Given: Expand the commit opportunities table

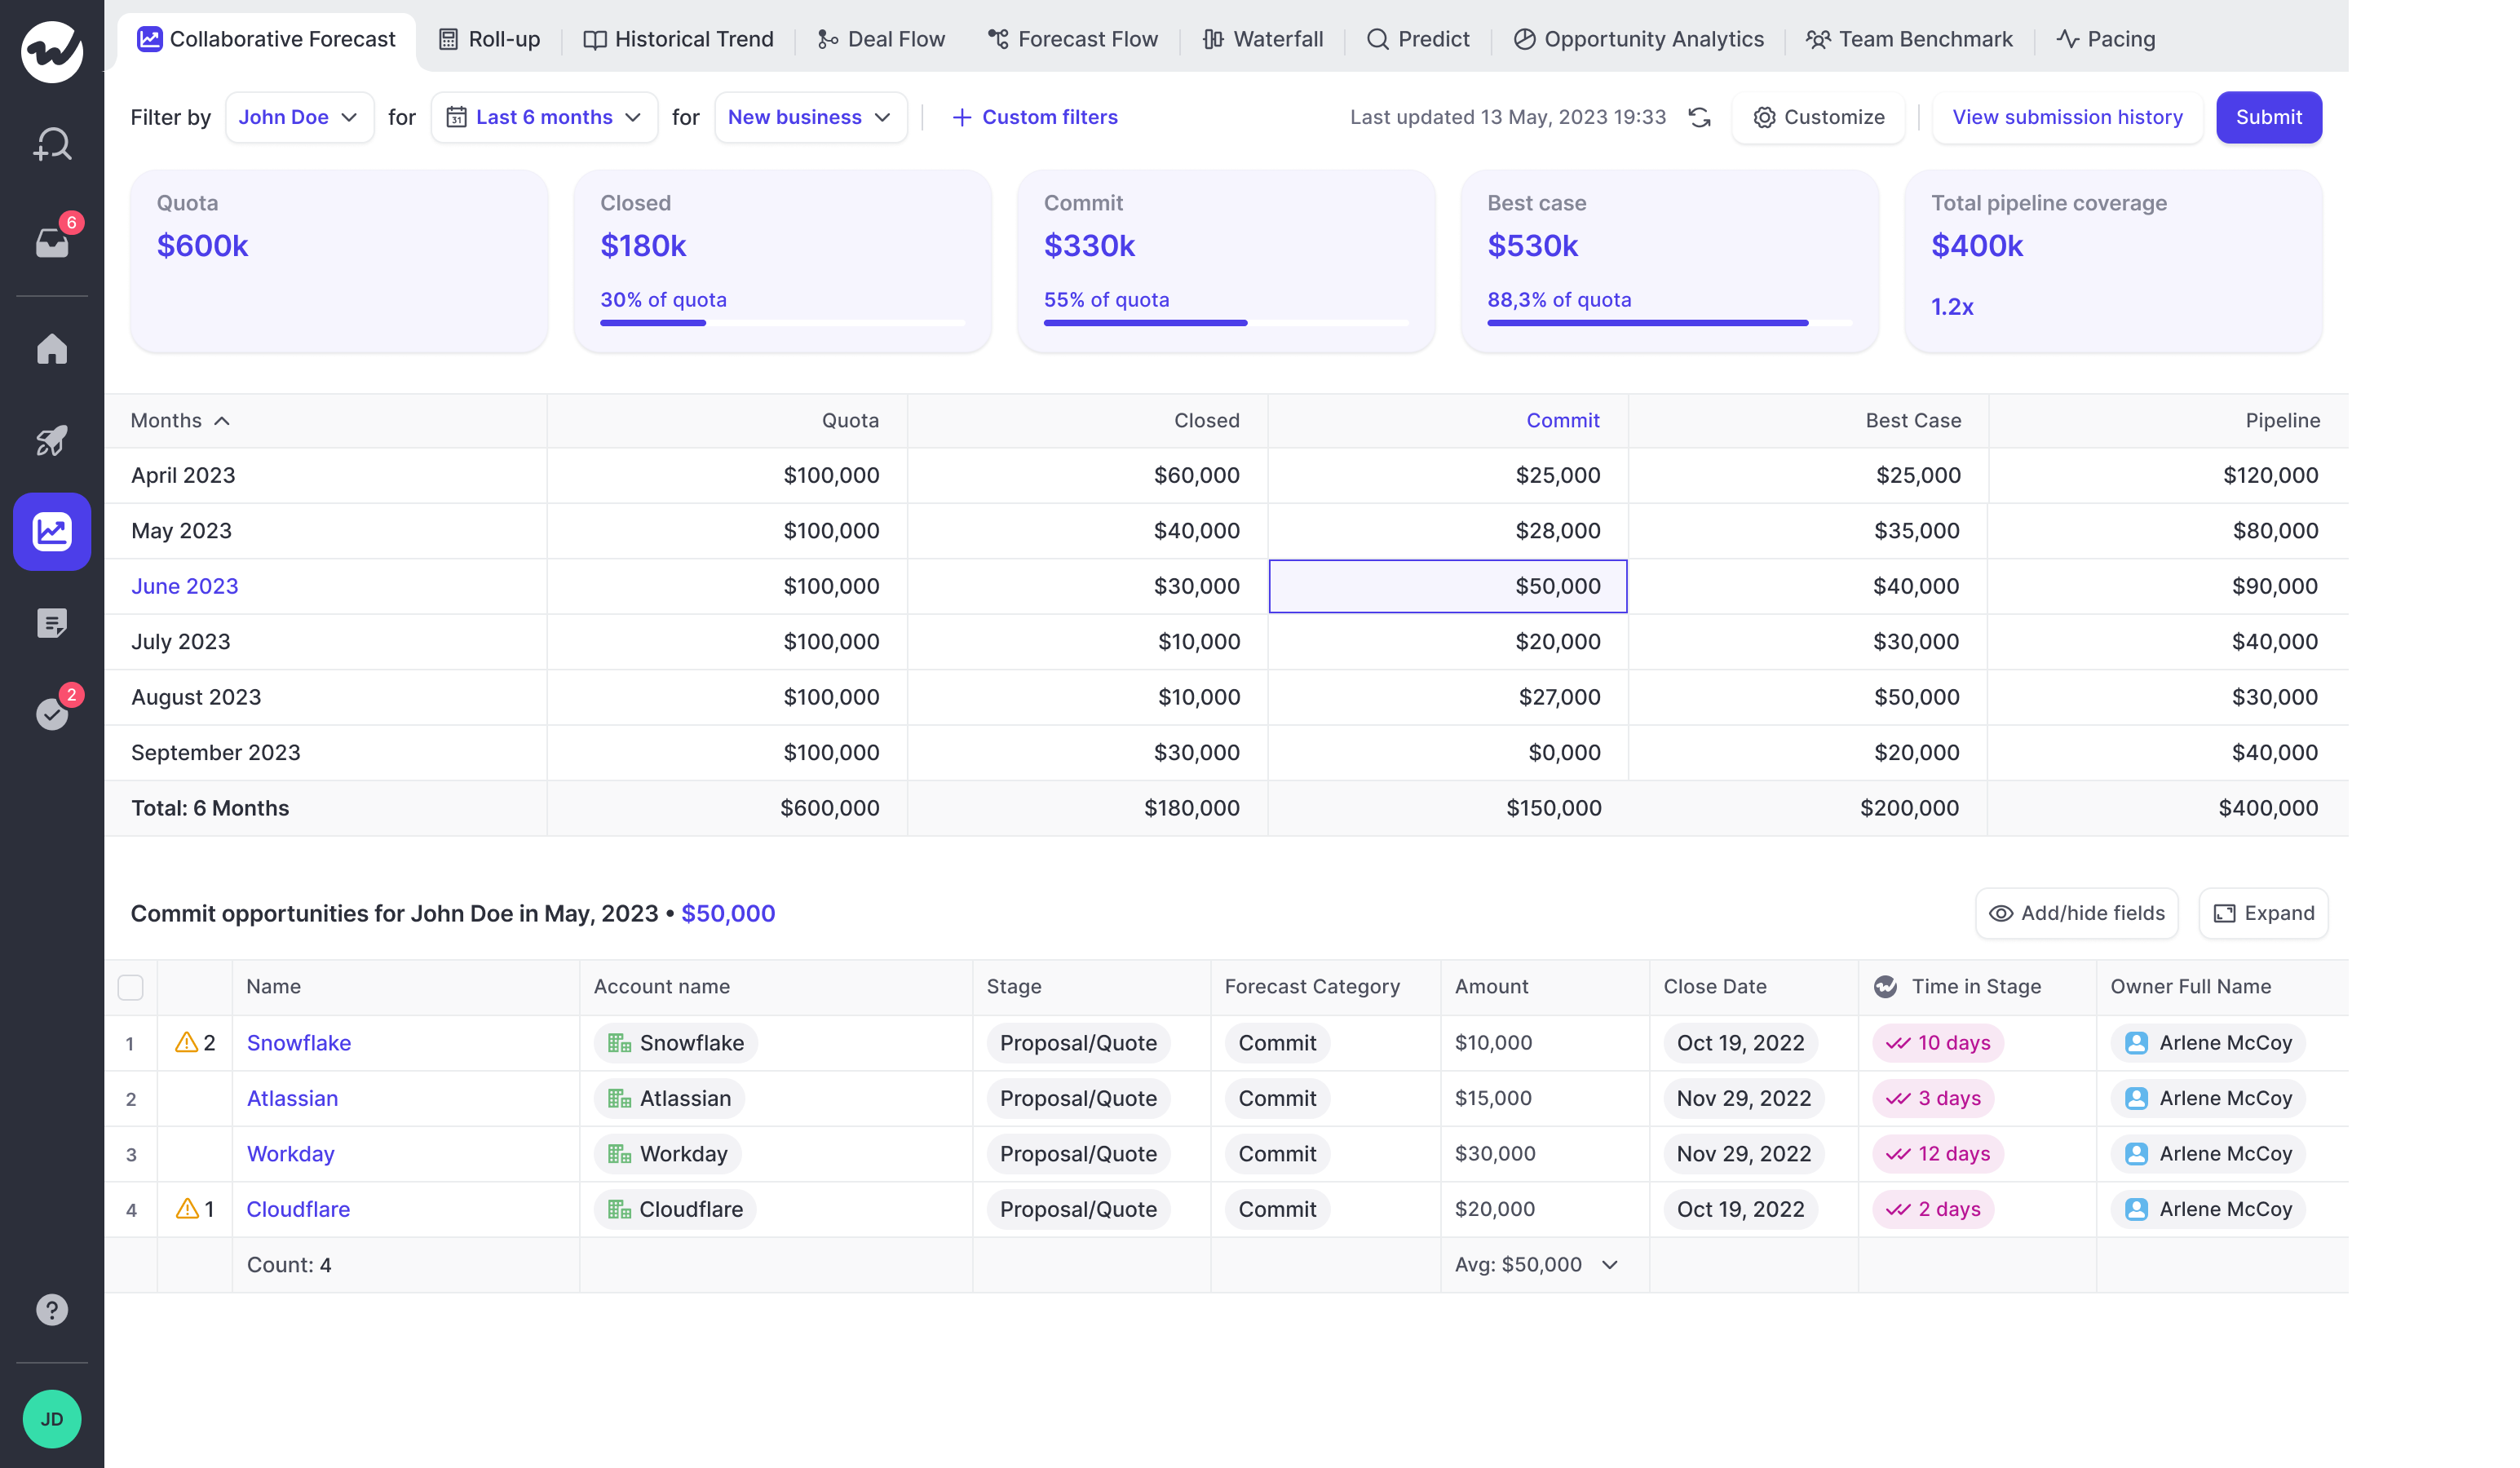Looking at the screenshot, I should [2263, 913].
